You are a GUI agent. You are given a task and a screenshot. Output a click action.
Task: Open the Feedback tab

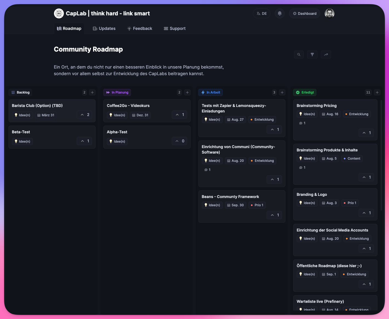(x=140, y=29)
